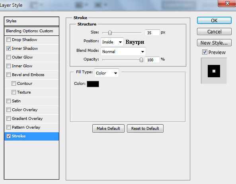The height and width of the screenshot is (184, 236).
Task: Open the Blend Mode dropdown showing Normal
Action: point(123,51)
